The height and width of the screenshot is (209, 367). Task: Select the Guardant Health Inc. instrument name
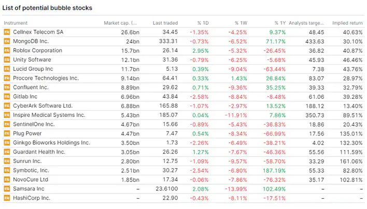pyautogui.click(x=39, y=152)
